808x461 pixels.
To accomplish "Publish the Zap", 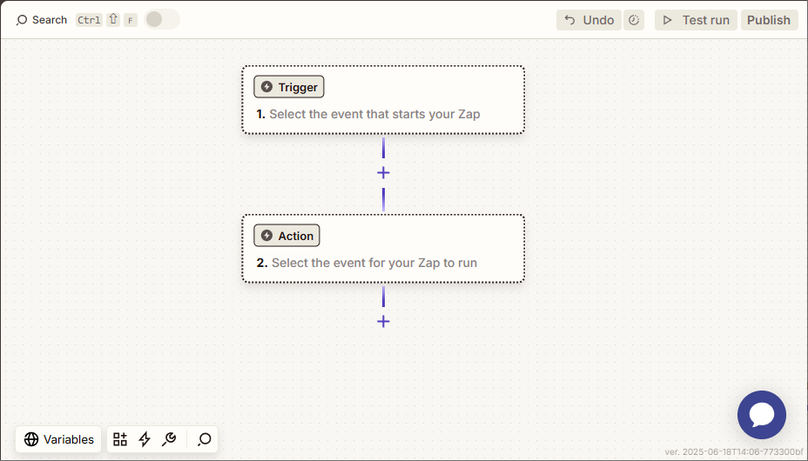I will coord(769,20).
